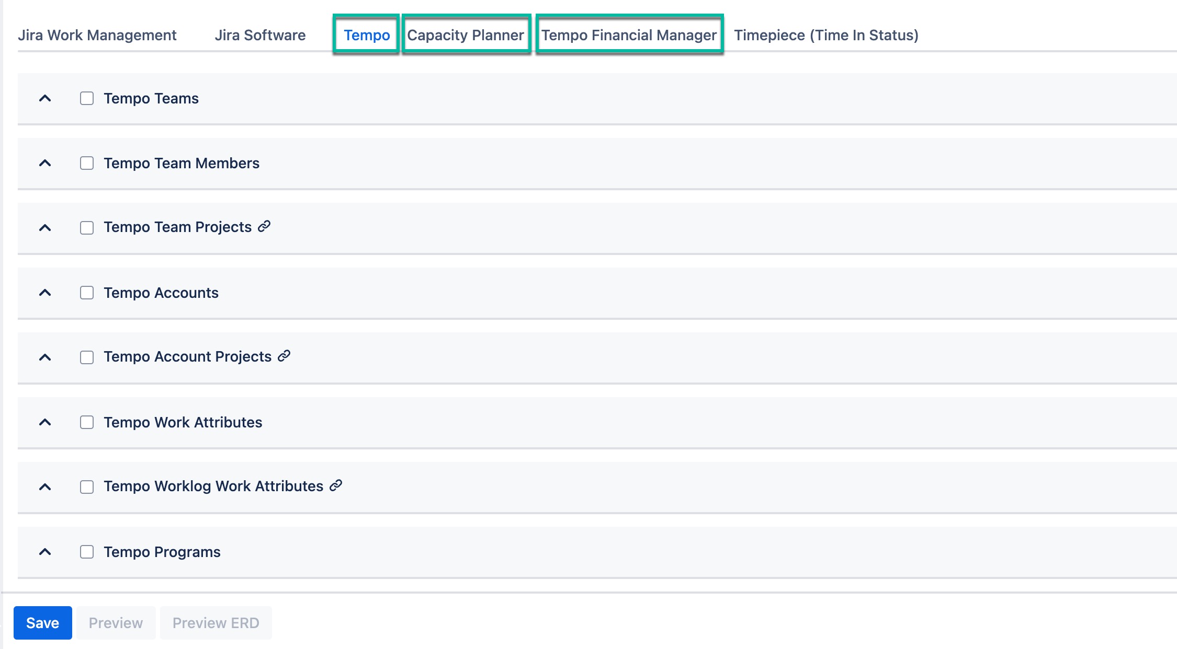Go to Timepiece (Time In Status) tab
1177x649 pixels.
[x=826, y=35]
